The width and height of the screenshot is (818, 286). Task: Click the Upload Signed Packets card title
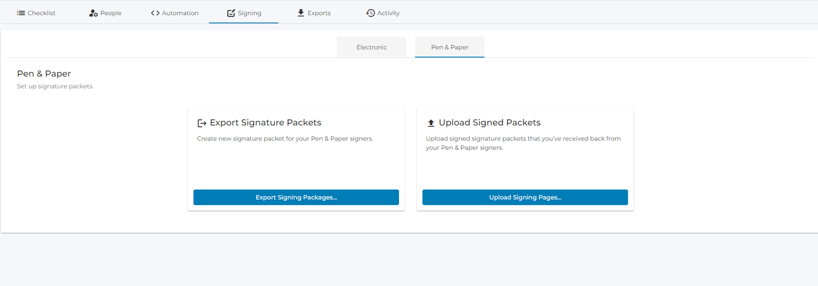point(489,123)
